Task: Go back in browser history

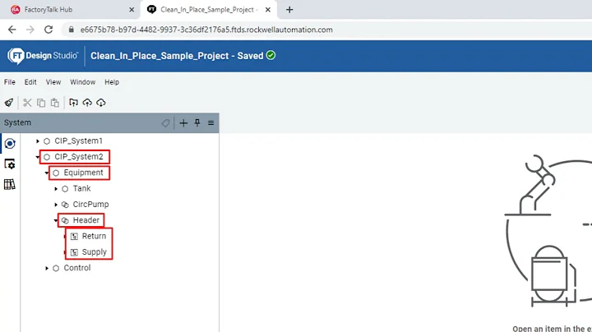Action: [x=12, y=30]
